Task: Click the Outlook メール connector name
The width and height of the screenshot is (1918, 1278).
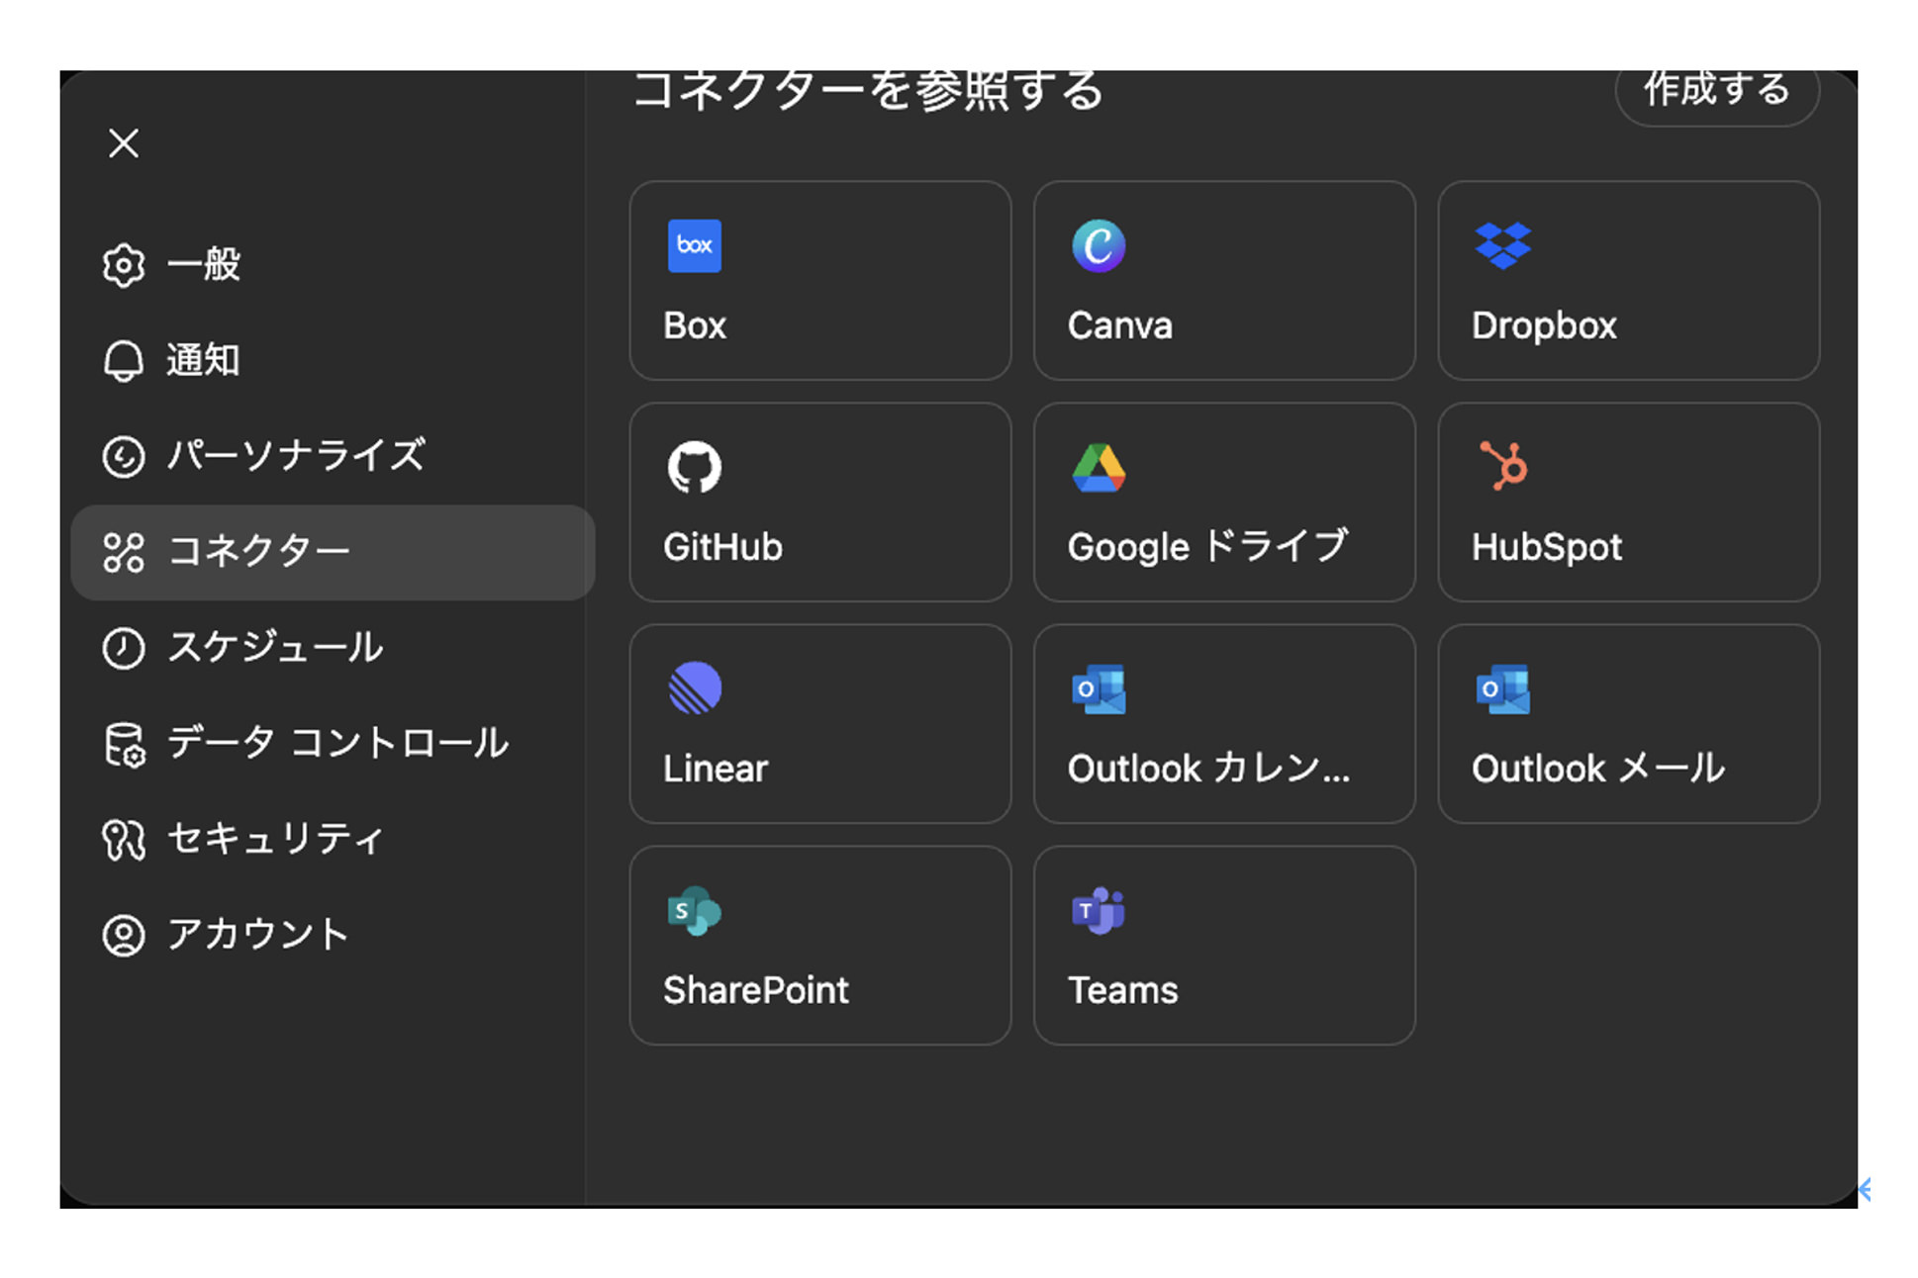Action: [x=1598, y=769]
